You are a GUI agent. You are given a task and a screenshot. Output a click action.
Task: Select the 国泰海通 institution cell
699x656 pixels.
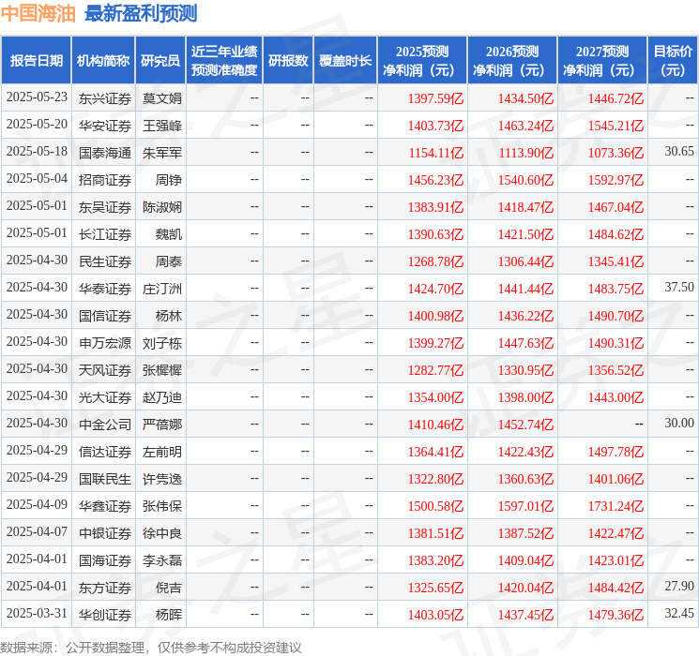pyautogui.click(x=105, y=153)
